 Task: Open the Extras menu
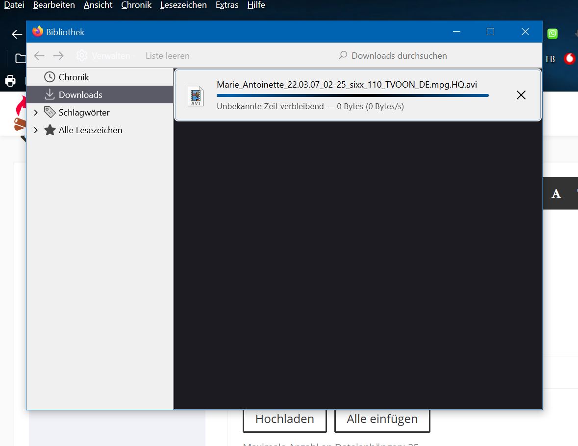(x=227, y=5)
